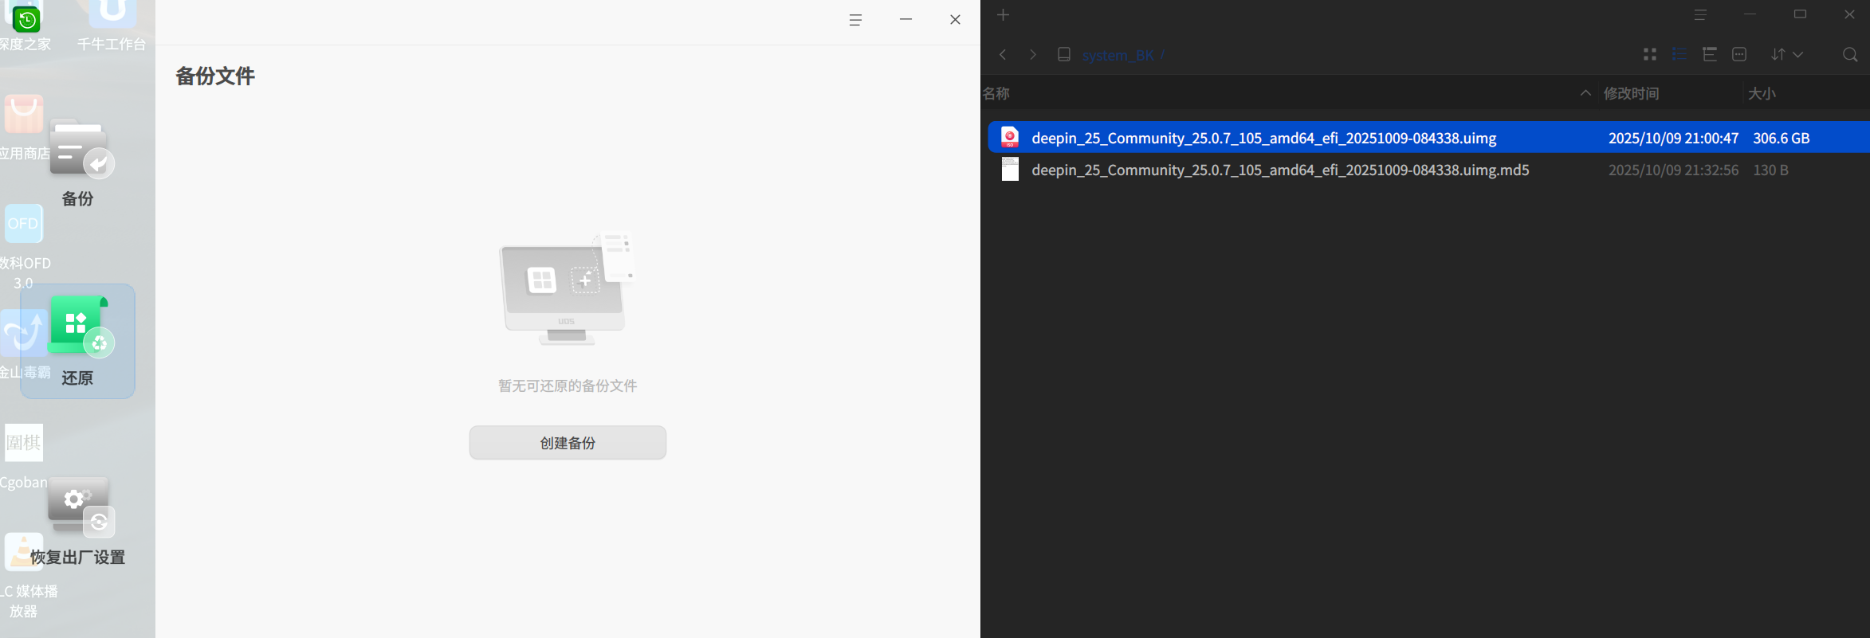Viewport: 1870px width, 638px height.
Task: Open search in file manager
Action: tap(1850, 54)
